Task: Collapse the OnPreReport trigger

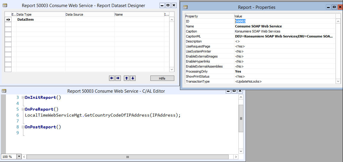Action: (23, 109)
